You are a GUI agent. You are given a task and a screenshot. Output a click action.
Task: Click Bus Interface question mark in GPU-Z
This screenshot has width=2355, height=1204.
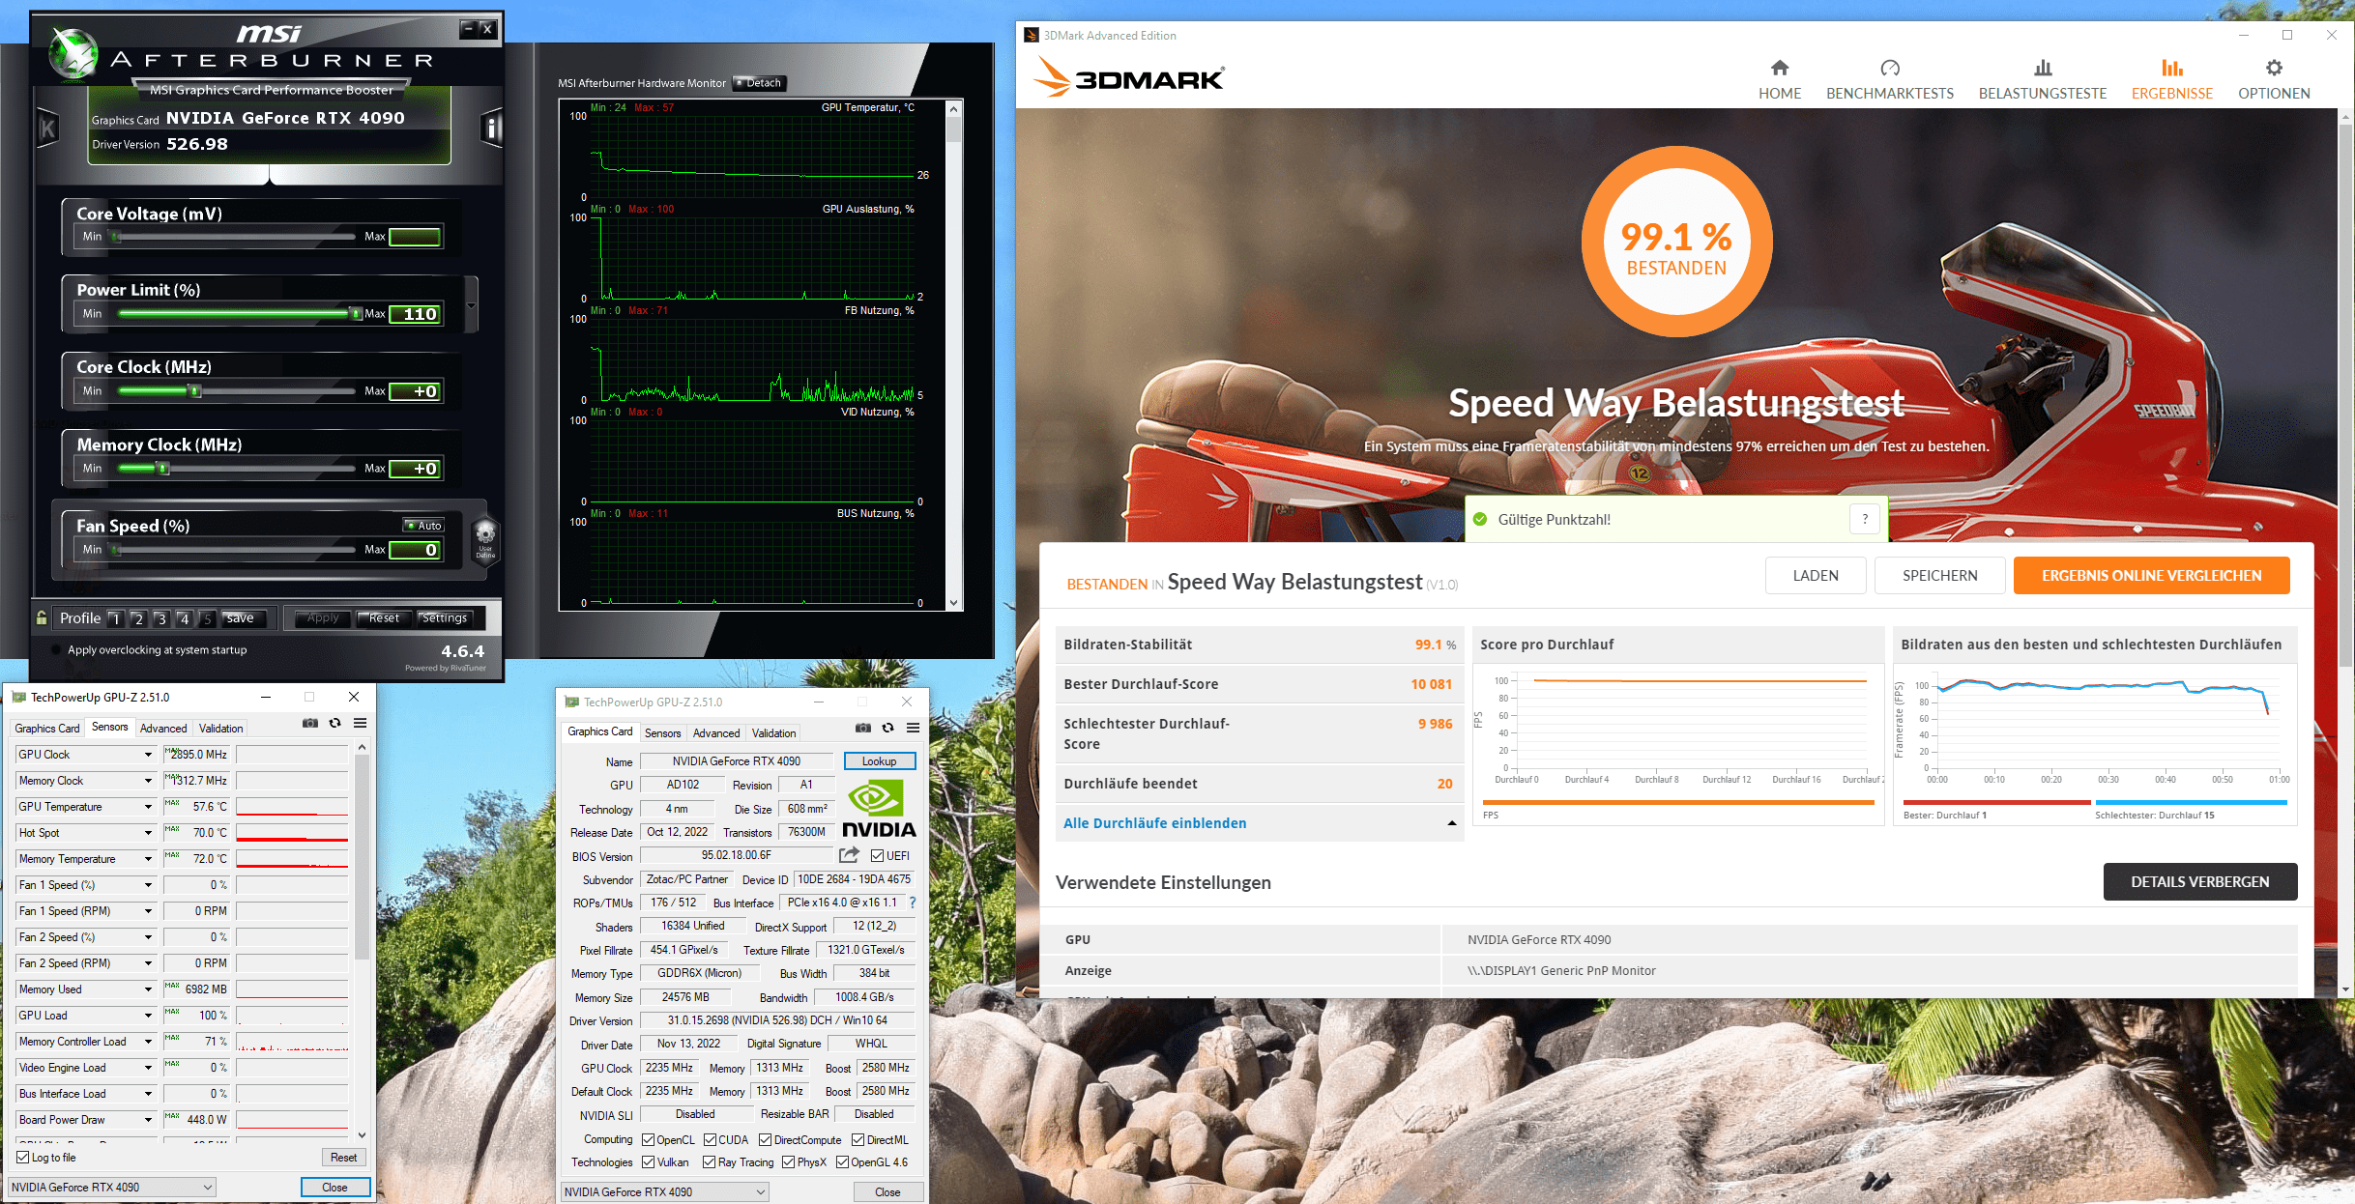pyautogui.click(x=912, y=903)
